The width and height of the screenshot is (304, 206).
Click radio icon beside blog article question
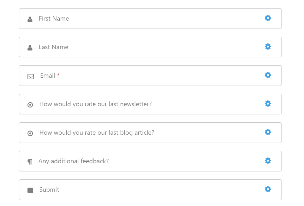(30, 133)
